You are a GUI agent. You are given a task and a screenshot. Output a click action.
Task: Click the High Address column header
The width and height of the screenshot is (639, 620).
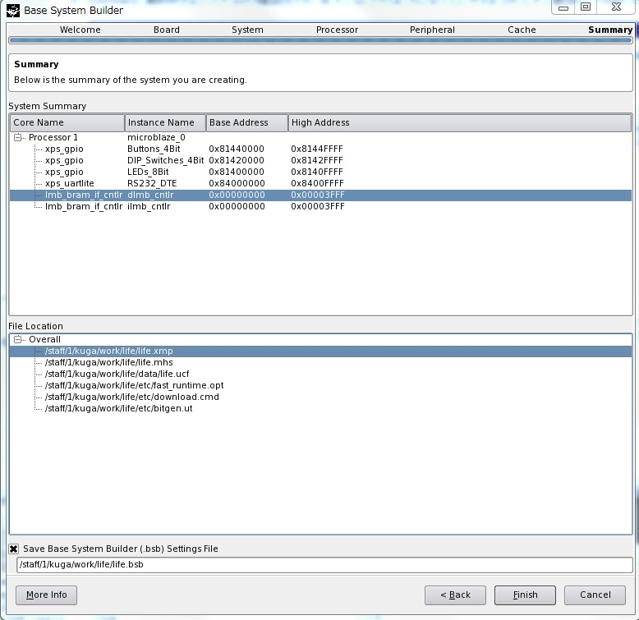coord(460,122)
